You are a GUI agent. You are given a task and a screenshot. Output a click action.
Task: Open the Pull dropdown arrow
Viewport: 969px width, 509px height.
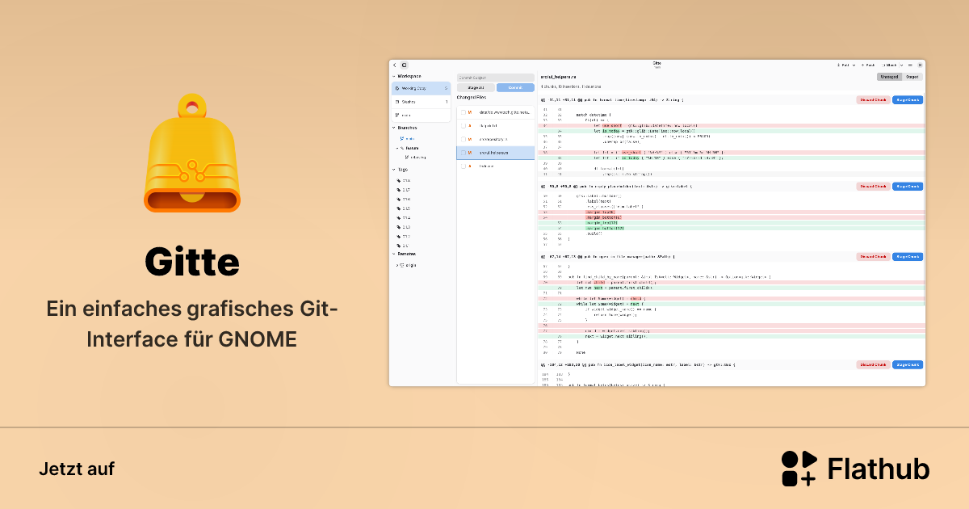point(854,65)
